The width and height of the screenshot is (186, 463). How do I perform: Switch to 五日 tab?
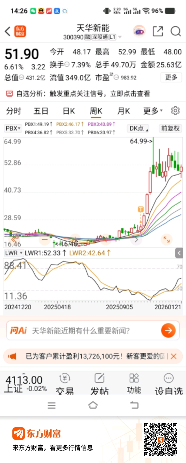(41, 111)
